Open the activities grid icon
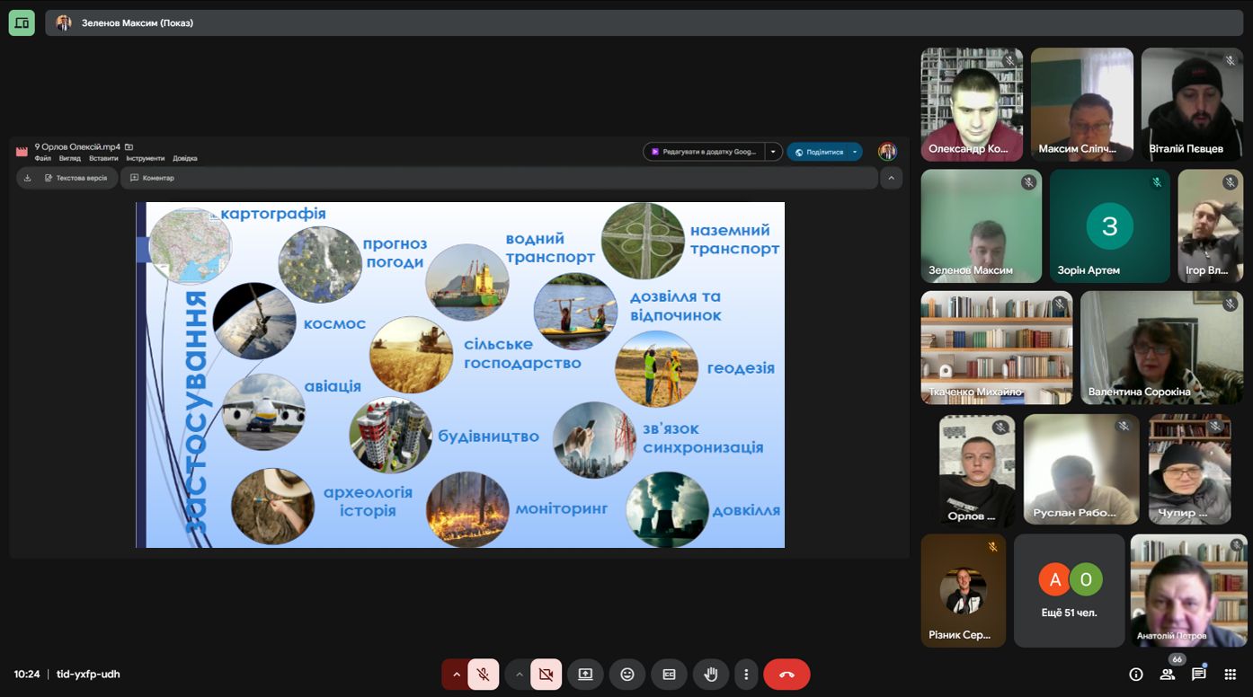The height and width of the screenshot is (697, 1253). pyautogui.click(x=1230, y=675)
